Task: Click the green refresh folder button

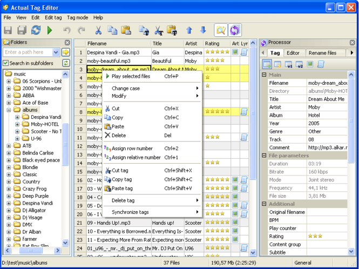Action: (66, 63)
